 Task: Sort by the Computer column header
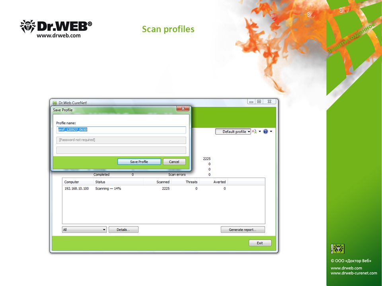tap(78, 182)
